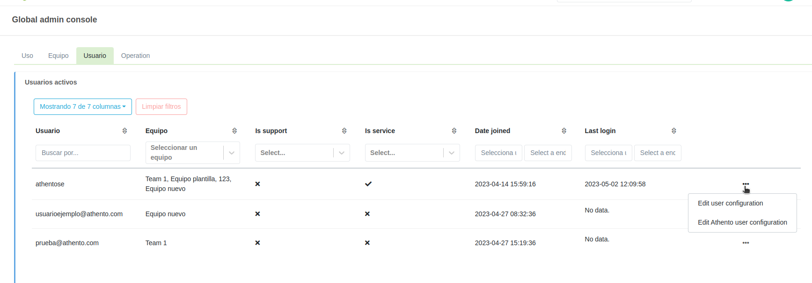Sort by Is service column

(x=454, y=131)
